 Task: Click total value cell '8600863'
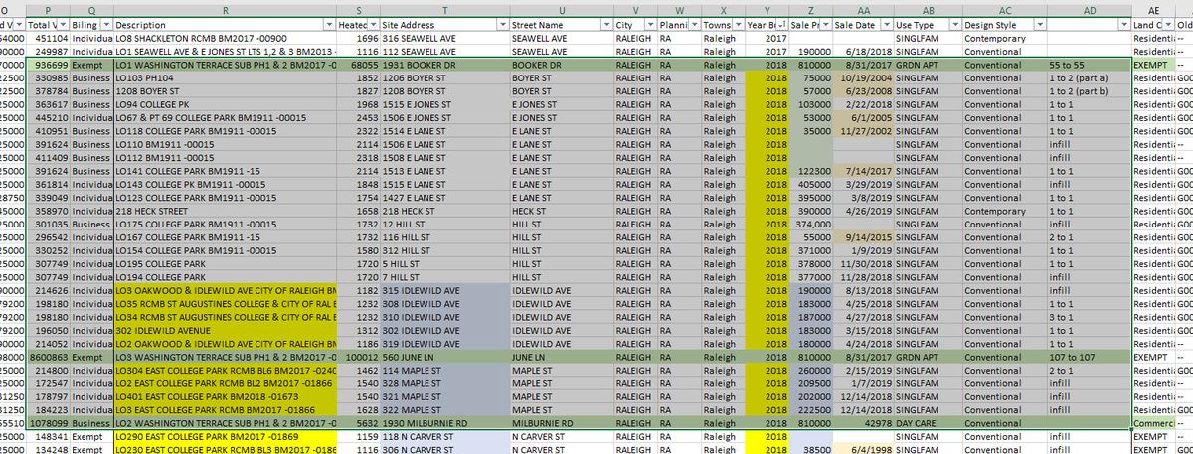click(x=48, y=356)
